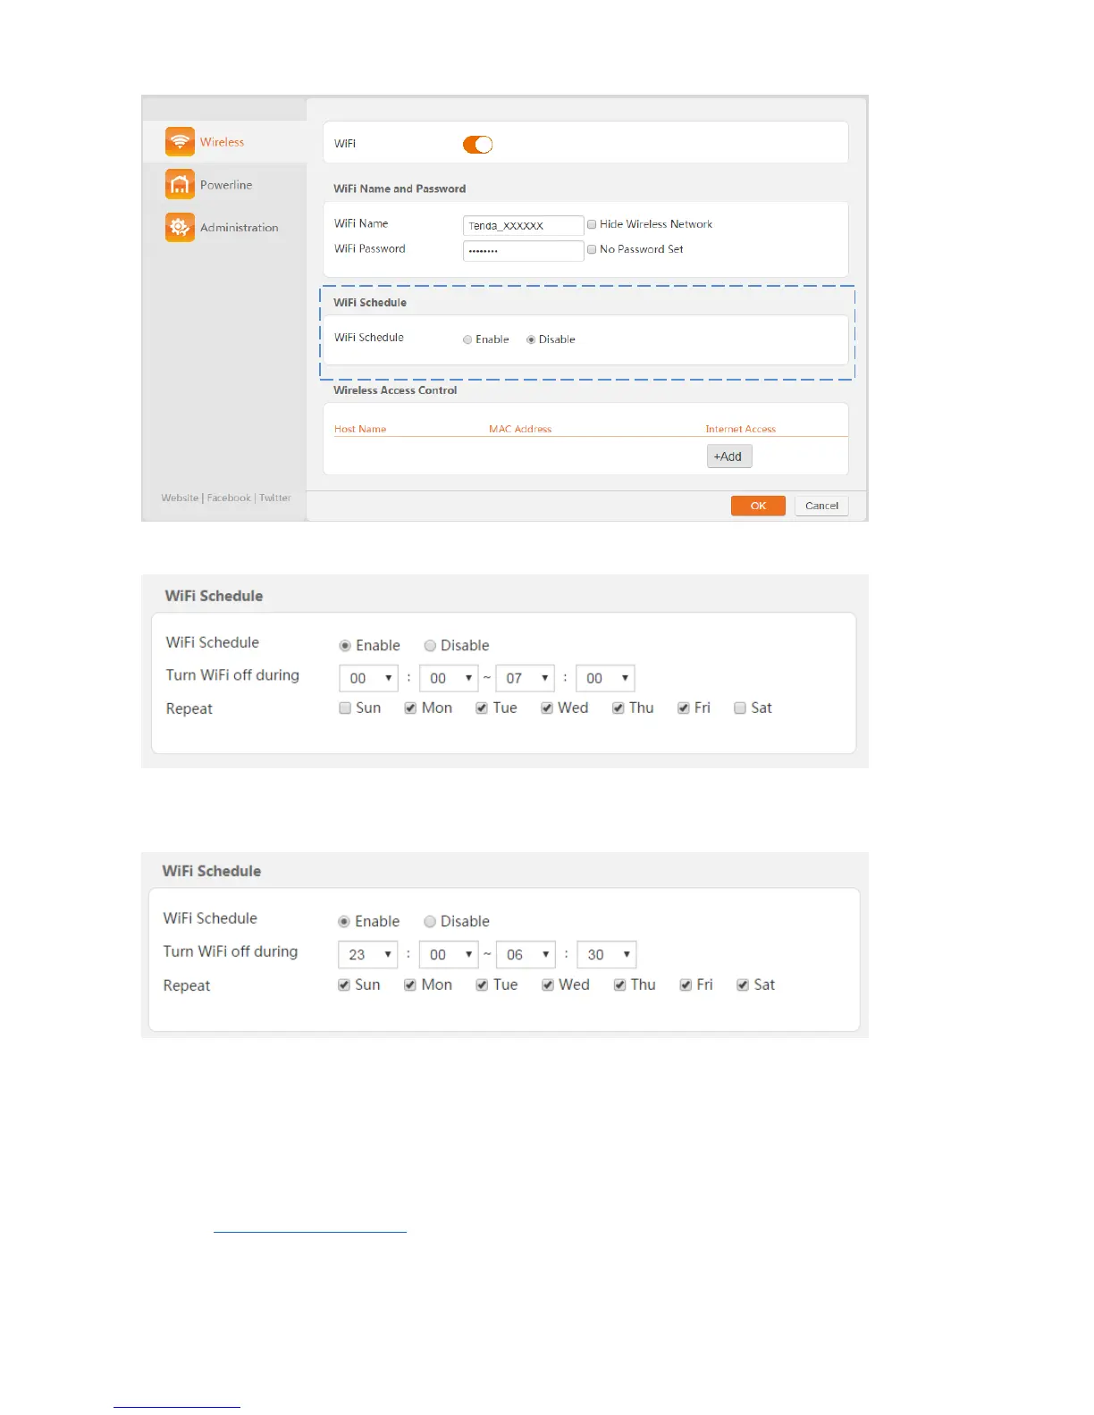Click the Powerline house icon

click(x=180, y=184)
